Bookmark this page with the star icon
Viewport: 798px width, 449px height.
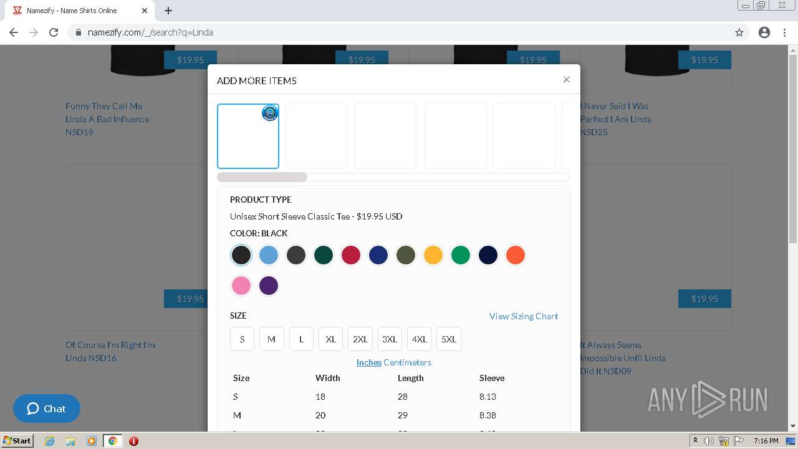tap(739, 32)
